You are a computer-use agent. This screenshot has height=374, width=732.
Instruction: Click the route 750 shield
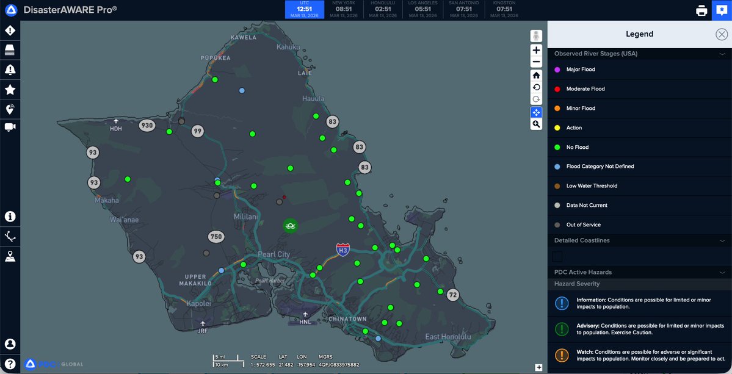pyautogui.click(x=216, y=237)
